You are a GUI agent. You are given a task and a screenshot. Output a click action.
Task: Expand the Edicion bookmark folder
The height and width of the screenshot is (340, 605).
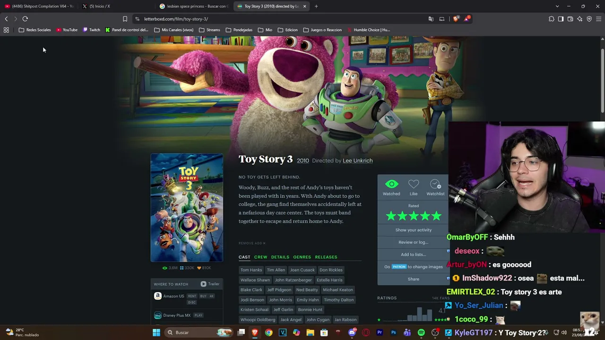[x=288, y=30]
